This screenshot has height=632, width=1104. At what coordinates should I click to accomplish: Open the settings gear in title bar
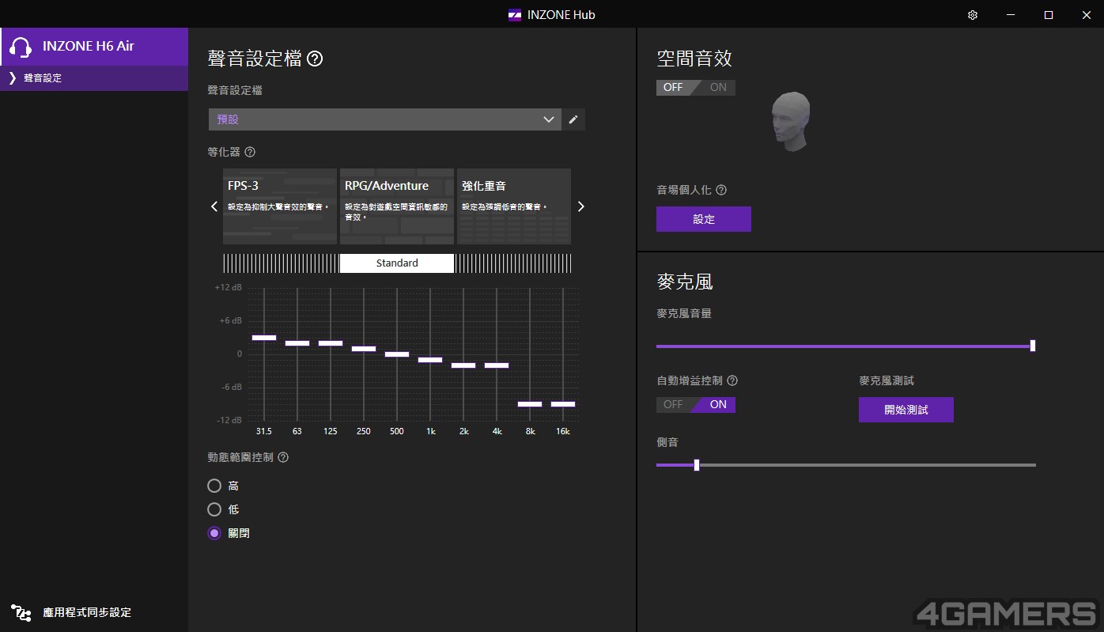tap(973, 15)
